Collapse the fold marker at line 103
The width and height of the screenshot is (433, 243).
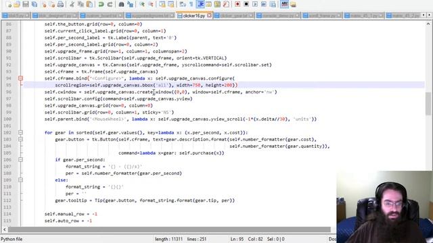20,140
